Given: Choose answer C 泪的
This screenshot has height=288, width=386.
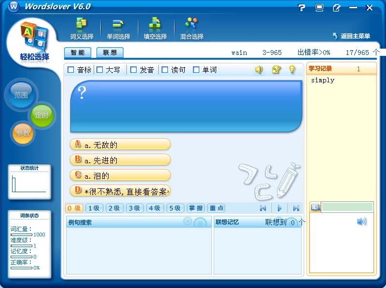Looking at the screenshot, I should [x=120, y=175].
